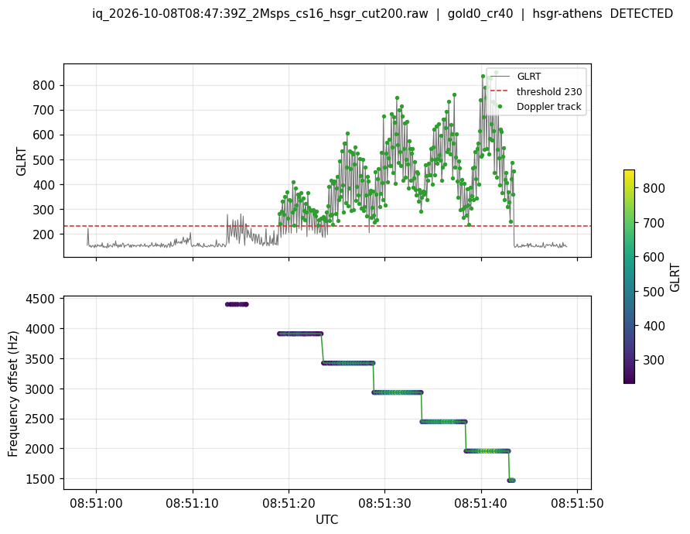
Task: Click the 400 tick label on the colorbar
Action: pyautogui.click(x=654, y=327)
